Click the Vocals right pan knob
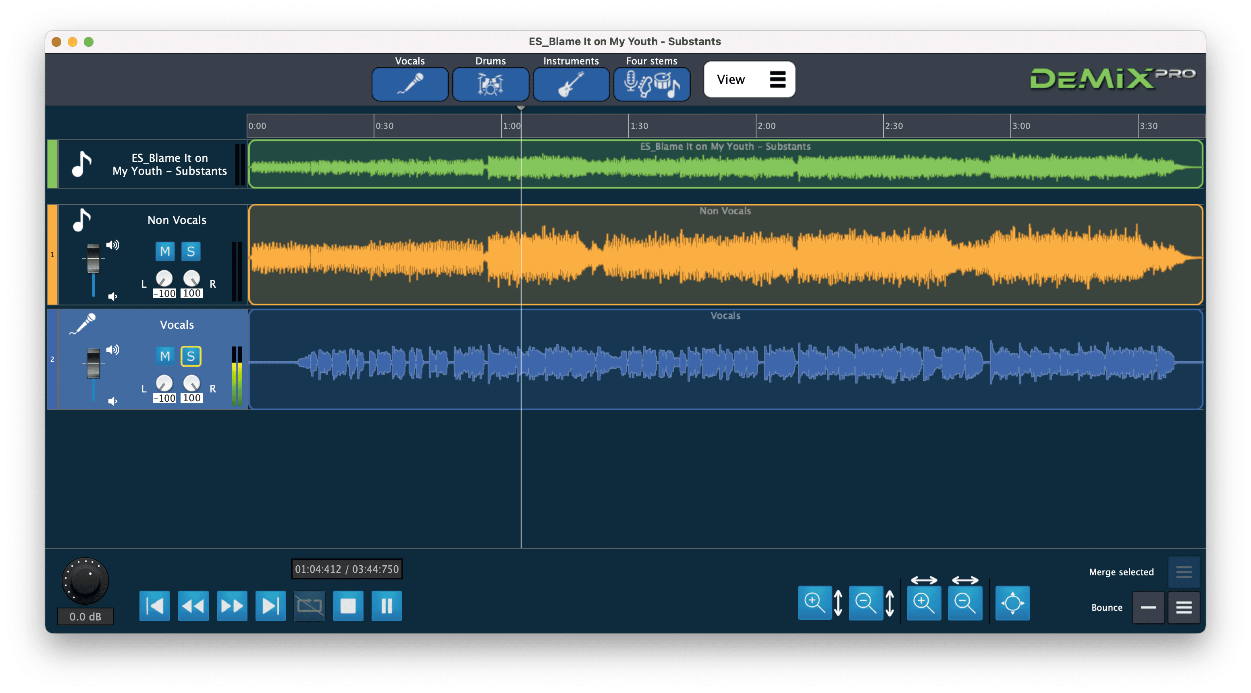Image resolution: width=1251 pixels, height=693 pixels. point(191,383)
